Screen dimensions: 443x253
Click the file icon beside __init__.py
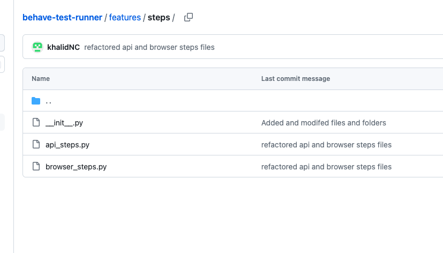(x=36, y=123)
